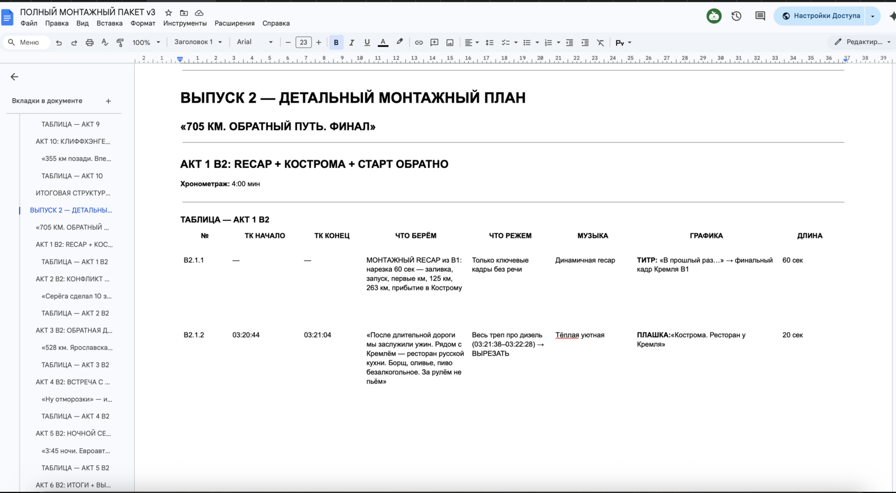The height and width of the screenshot is (493, 896).
Task: Select the paint format tool
Action: pyautogui.click(x=119, y=42)
